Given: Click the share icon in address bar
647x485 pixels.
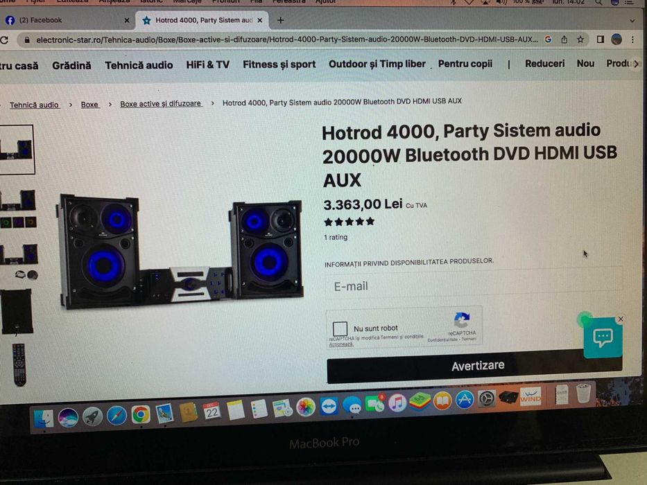Looking at the screenshot, I should click(x=564, y=39).
